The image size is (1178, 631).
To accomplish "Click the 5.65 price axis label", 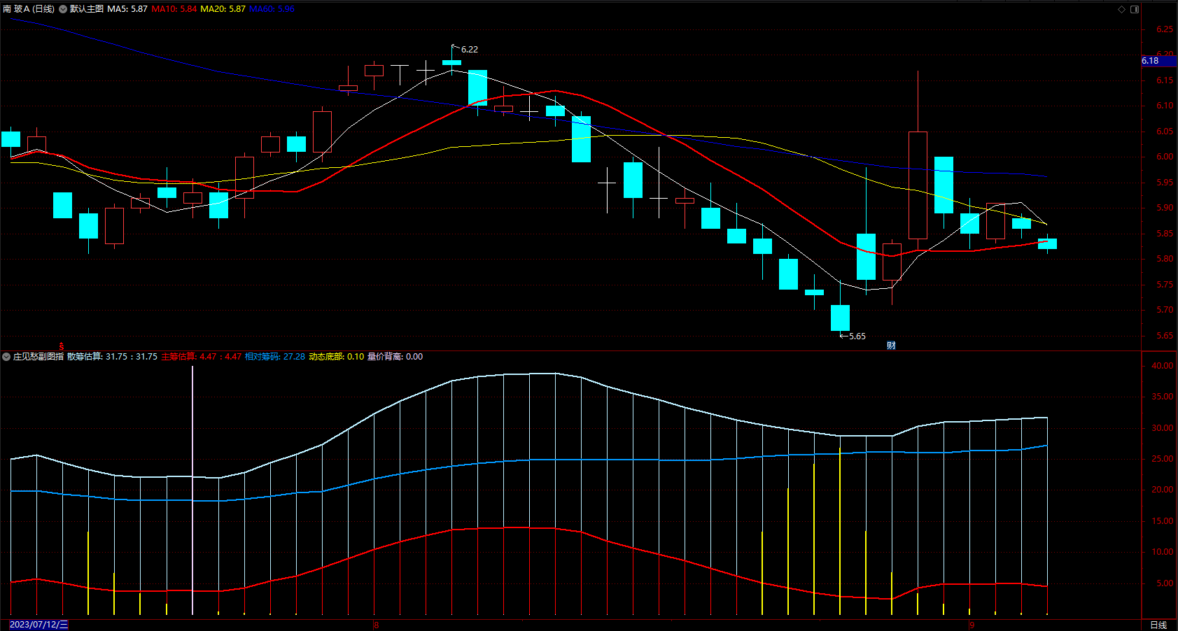I will (x=1165, y=336).
